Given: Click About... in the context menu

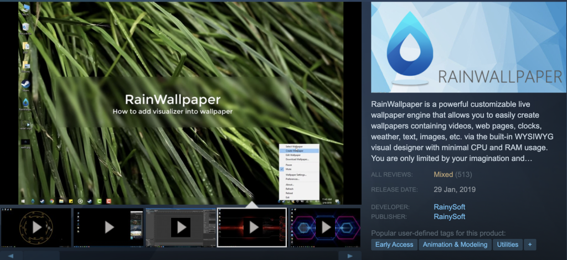Looking at the screenshot, I should (x=299, y=185).
